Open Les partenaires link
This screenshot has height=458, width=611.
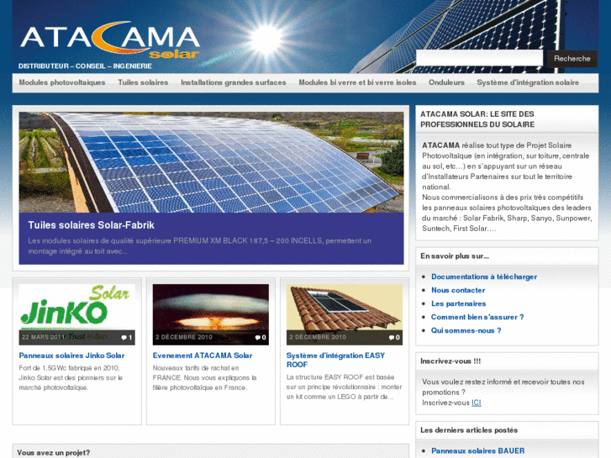coord(459,303)
